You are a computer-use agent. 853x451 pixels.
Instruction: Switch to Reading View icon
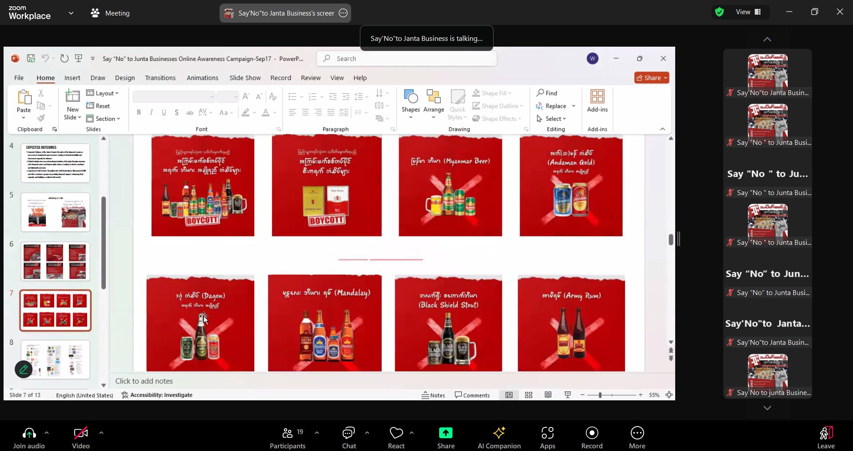[548, 395]
